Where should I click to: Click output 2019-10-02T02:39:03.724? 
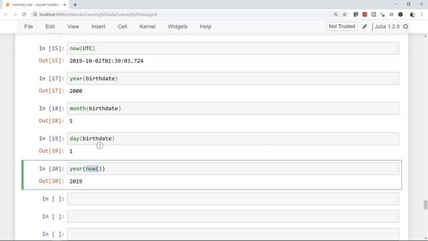pyautogui.click(x=106, y=61)
